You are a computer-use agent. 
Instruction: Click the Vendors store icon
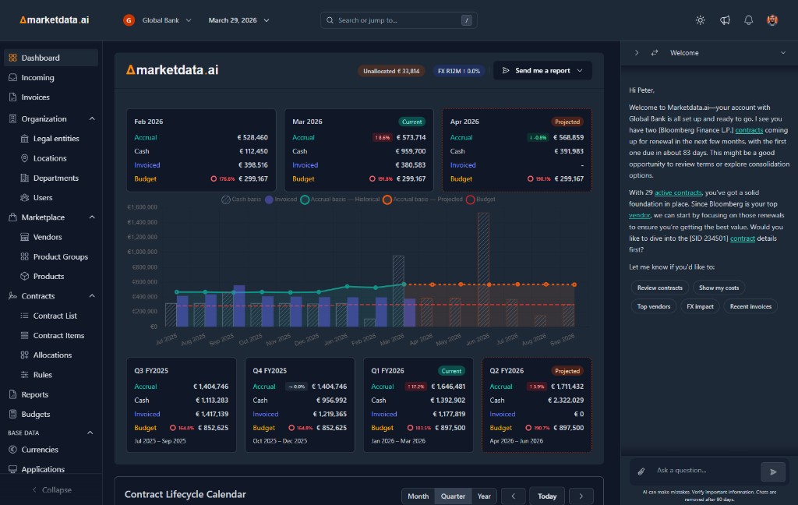pos(24,237)
